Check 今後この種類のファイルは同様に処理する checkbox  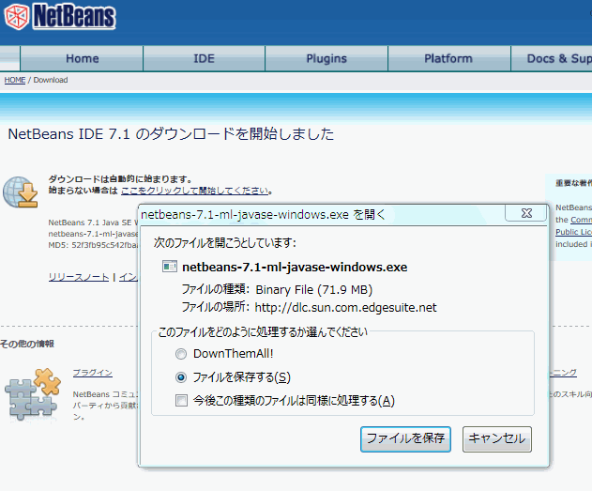(181, 400)
